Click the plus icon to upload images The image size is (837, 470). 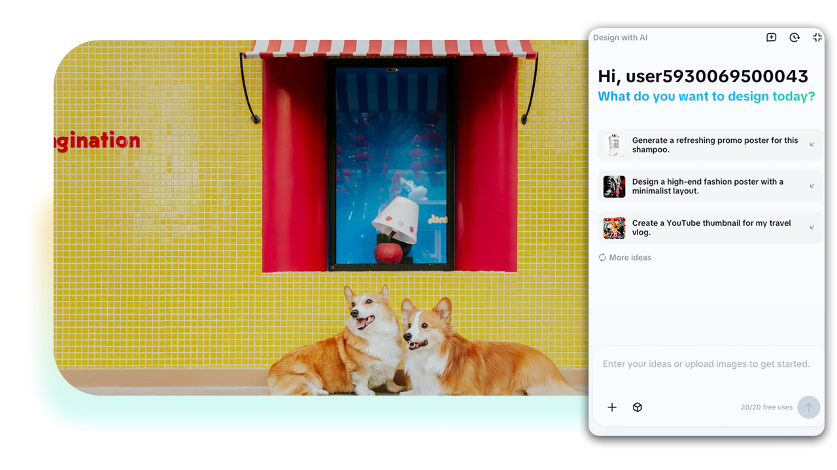[612, 407]
